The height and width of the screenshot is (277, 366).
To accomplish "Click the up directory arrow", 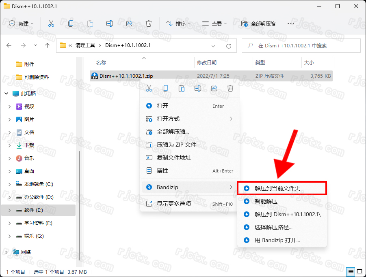I will [48, 45].
